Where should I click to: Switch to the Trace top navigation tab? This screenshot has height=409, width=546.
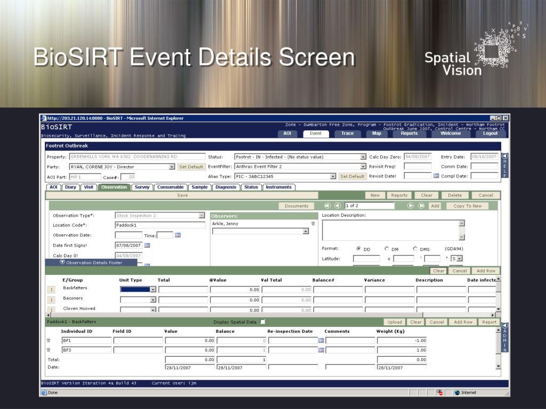tap(347, 134)
